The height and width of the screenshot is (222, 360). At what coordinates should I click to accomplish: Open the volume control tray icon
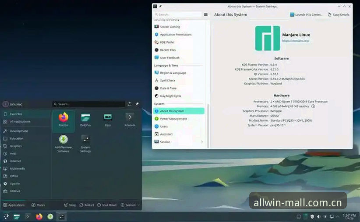coord(319,216)
